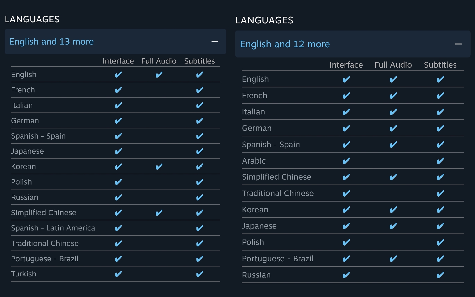Image resolution: width=475 pixels, height=297 pixels.
Task: Click the 'English and 13 more' header text
Action: pyautogui.click(x=51, y=42)
